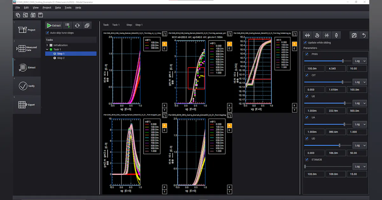The image size is (382, 200).
Task: Open UD Log scale dropdown
Action: tap(360, 145)
